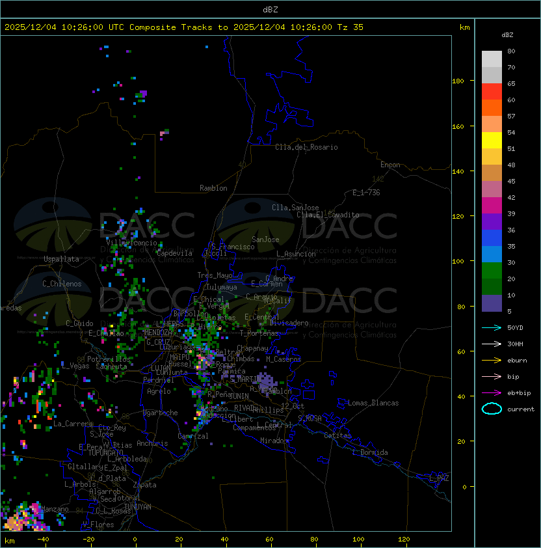541x548 pixels.
Task: Click the TUPUNGATO label
Action: click(x=105, y=452)
